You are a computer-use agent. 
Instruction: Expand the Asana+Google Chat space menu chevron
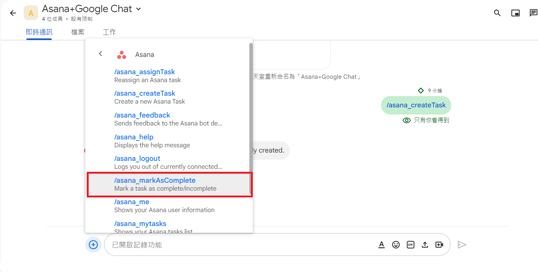[x=138, y=9]
